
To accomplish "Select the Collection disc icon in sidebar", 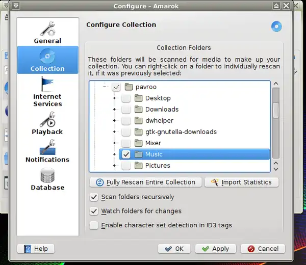I will click(47, 57).
